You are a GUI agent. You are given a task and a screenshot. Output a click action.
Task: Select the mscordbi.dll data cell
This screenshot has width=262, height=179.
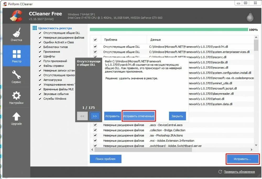pyautogui.click(x=208, y=62)
